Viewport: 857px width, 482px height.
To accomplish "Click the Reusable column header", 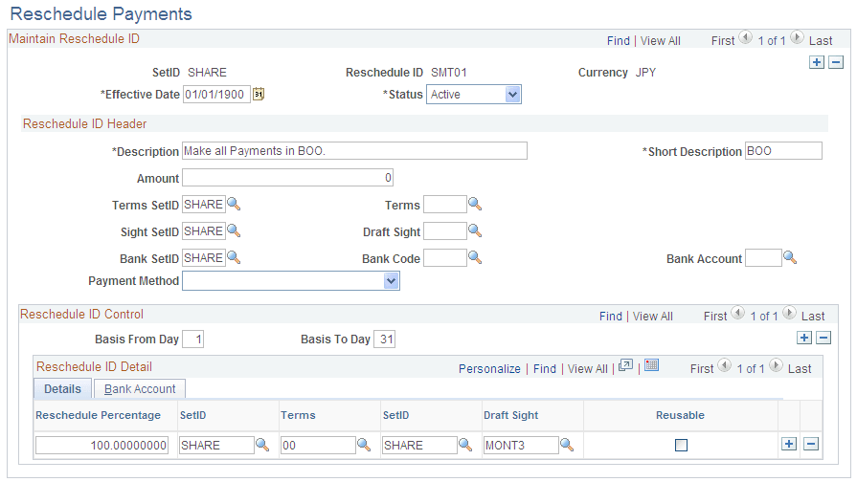I will pos(680,415).
